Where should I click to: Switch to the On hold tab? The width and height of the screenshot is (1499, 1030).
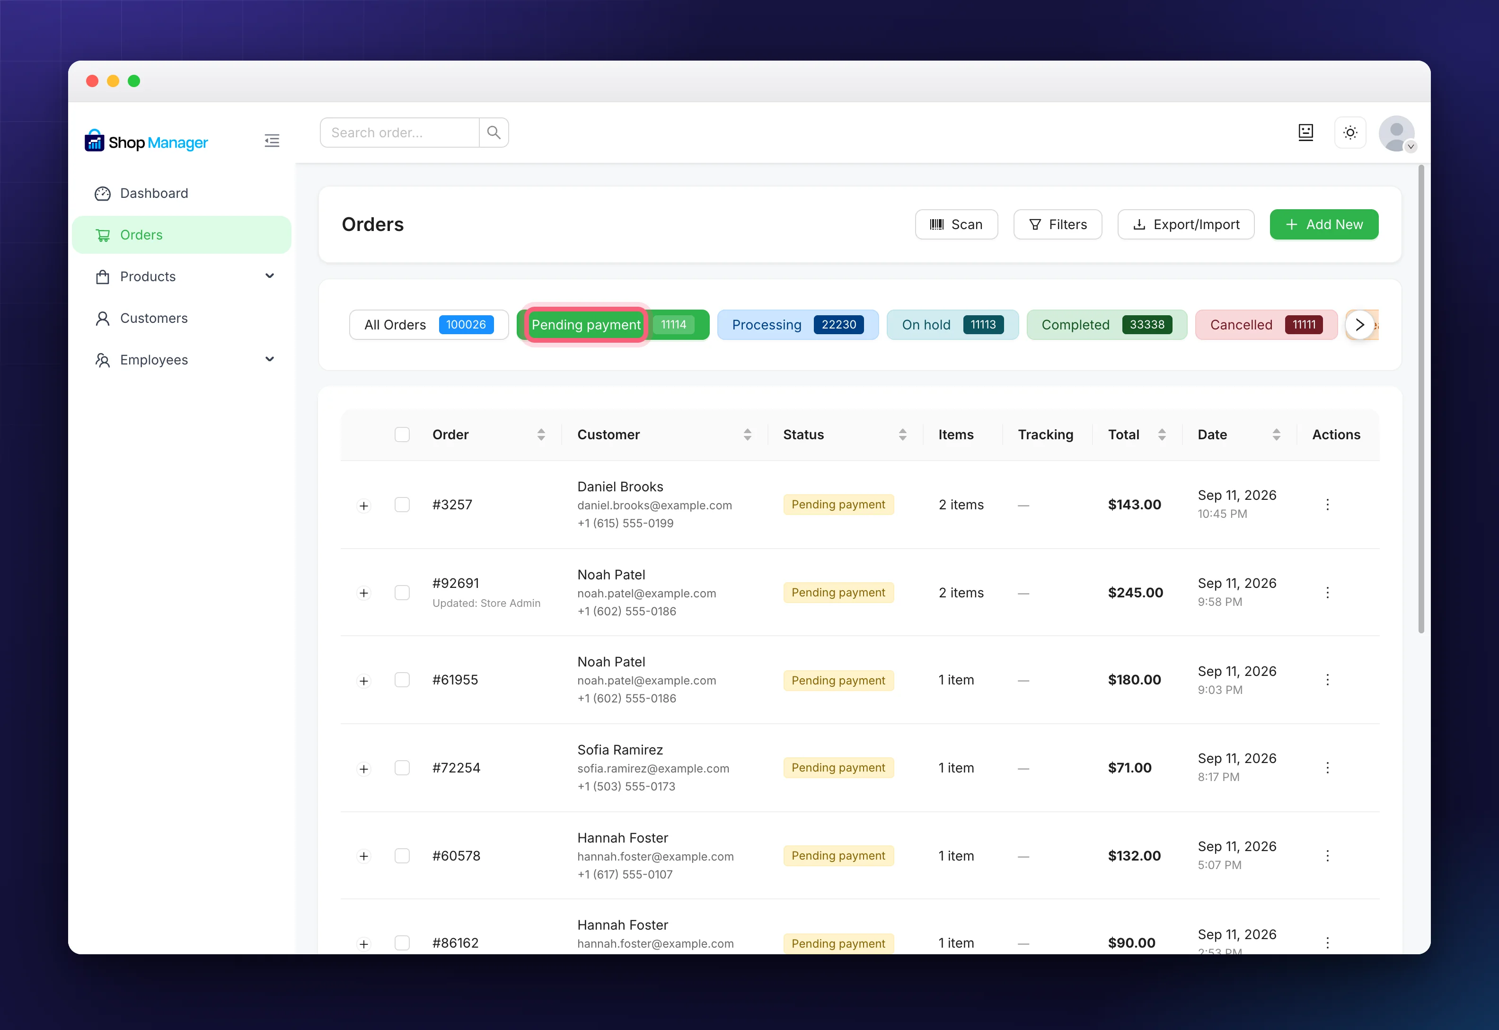pos(952,325)
